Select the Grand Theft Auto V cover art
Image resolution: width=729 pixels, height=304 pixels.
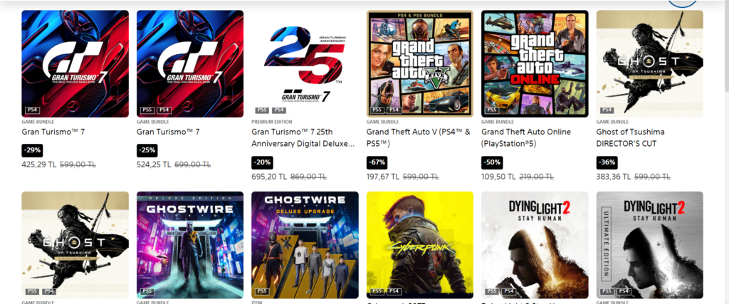tap(420, 63)
